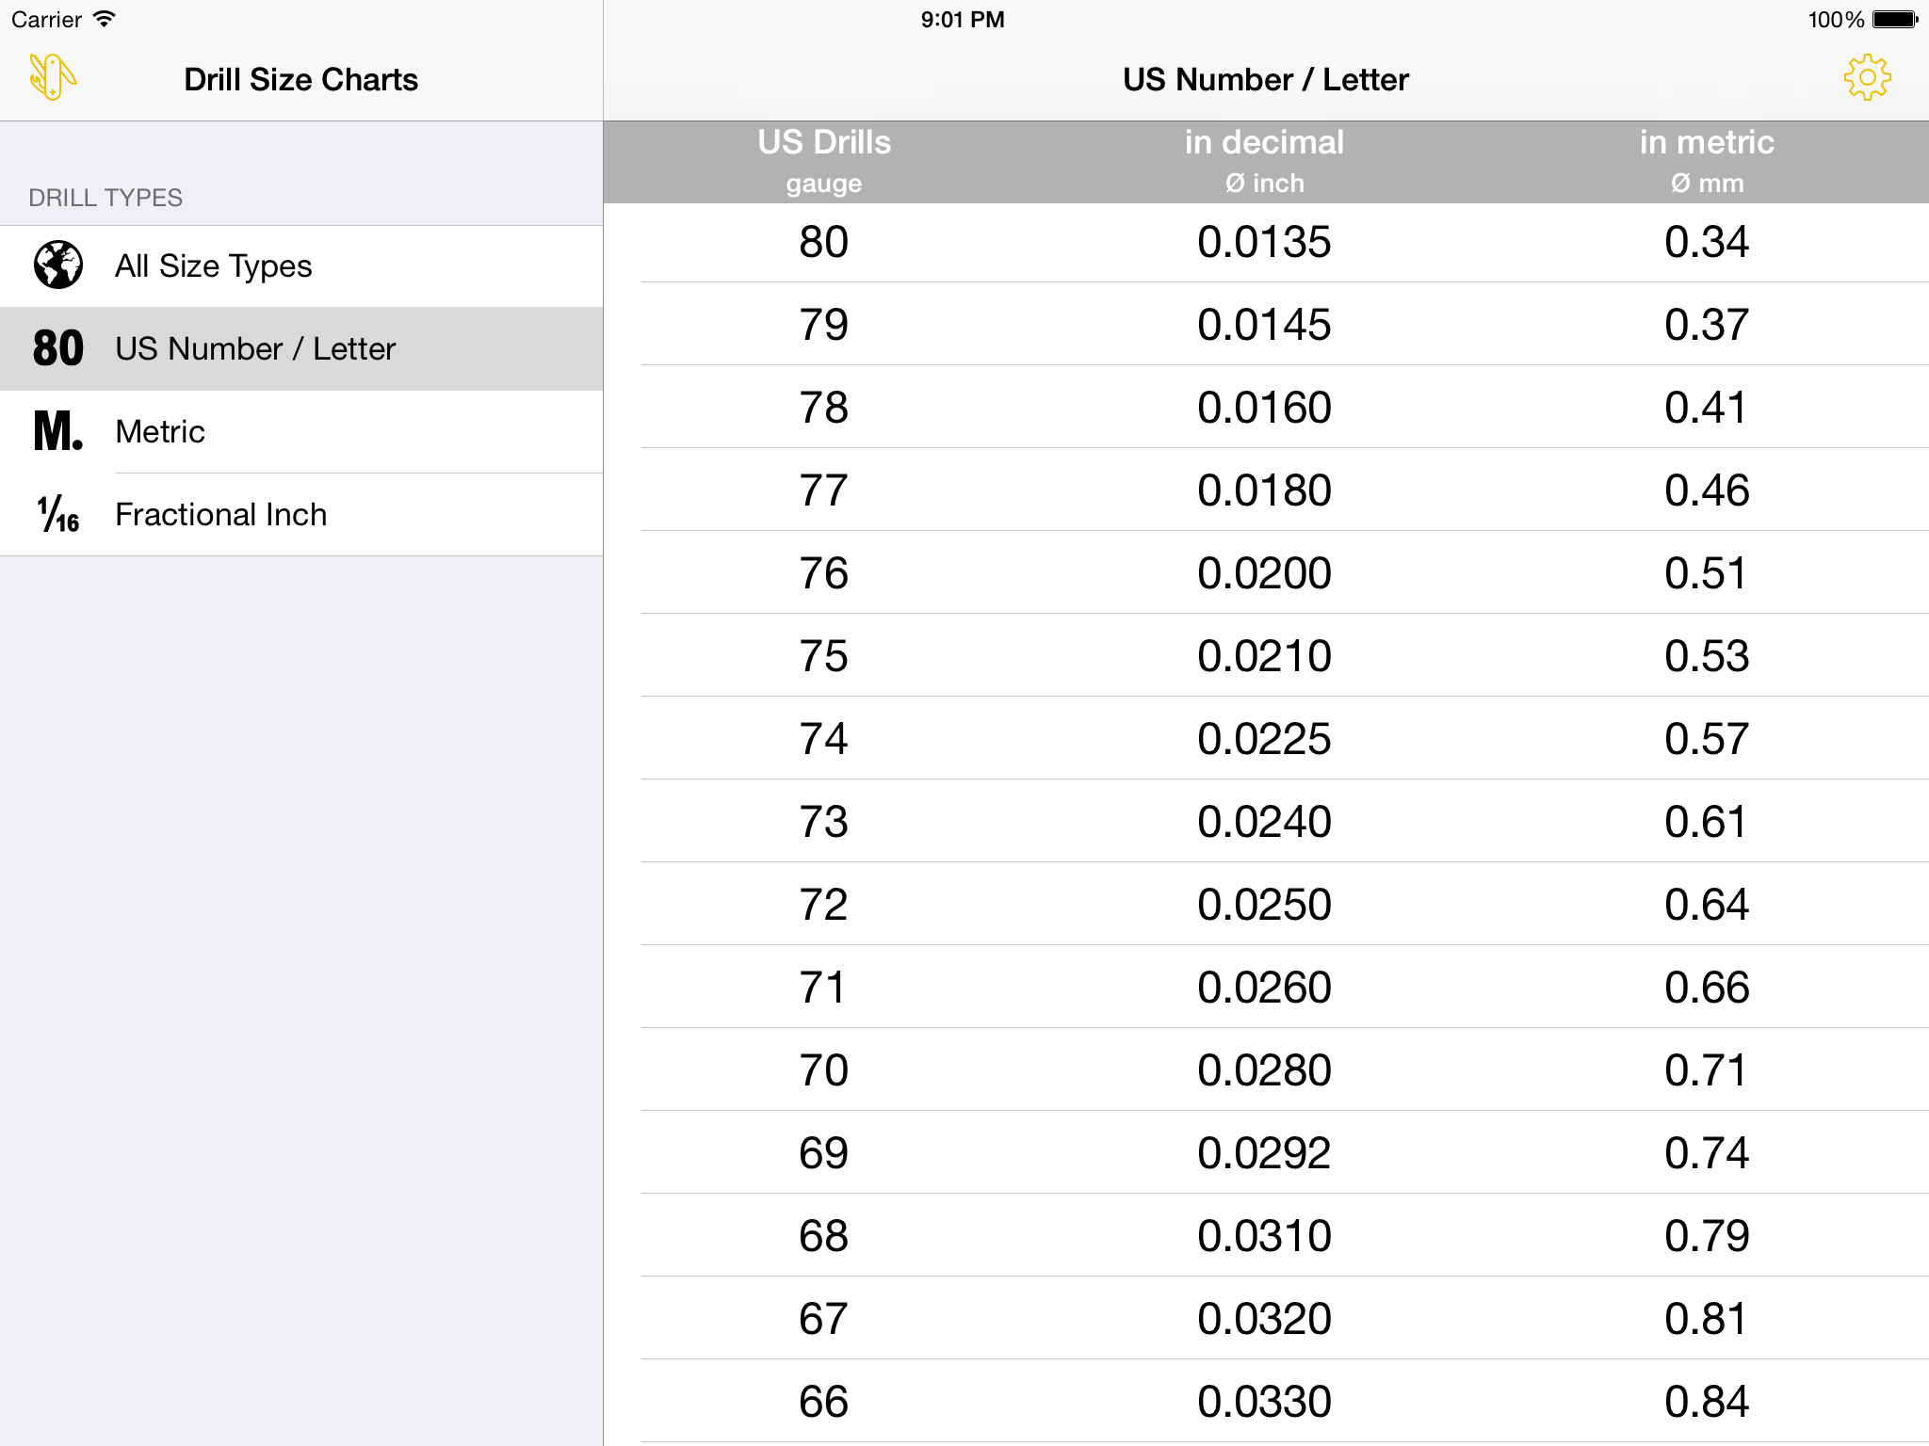1929x1446 pixels.
Task: Tap the US Drills gauge column header
Action: coord(824,161)
